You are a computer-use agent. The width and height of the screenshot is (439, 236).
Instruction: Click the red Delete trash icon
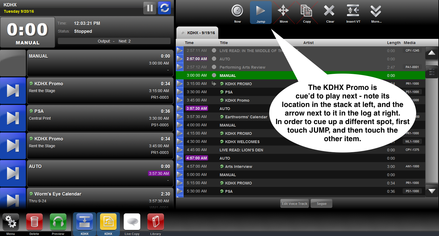(34, 222)
